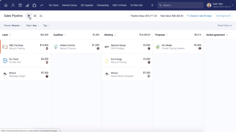Click owner avatar on Moove Webpage Design card

(x=47, y=76)
